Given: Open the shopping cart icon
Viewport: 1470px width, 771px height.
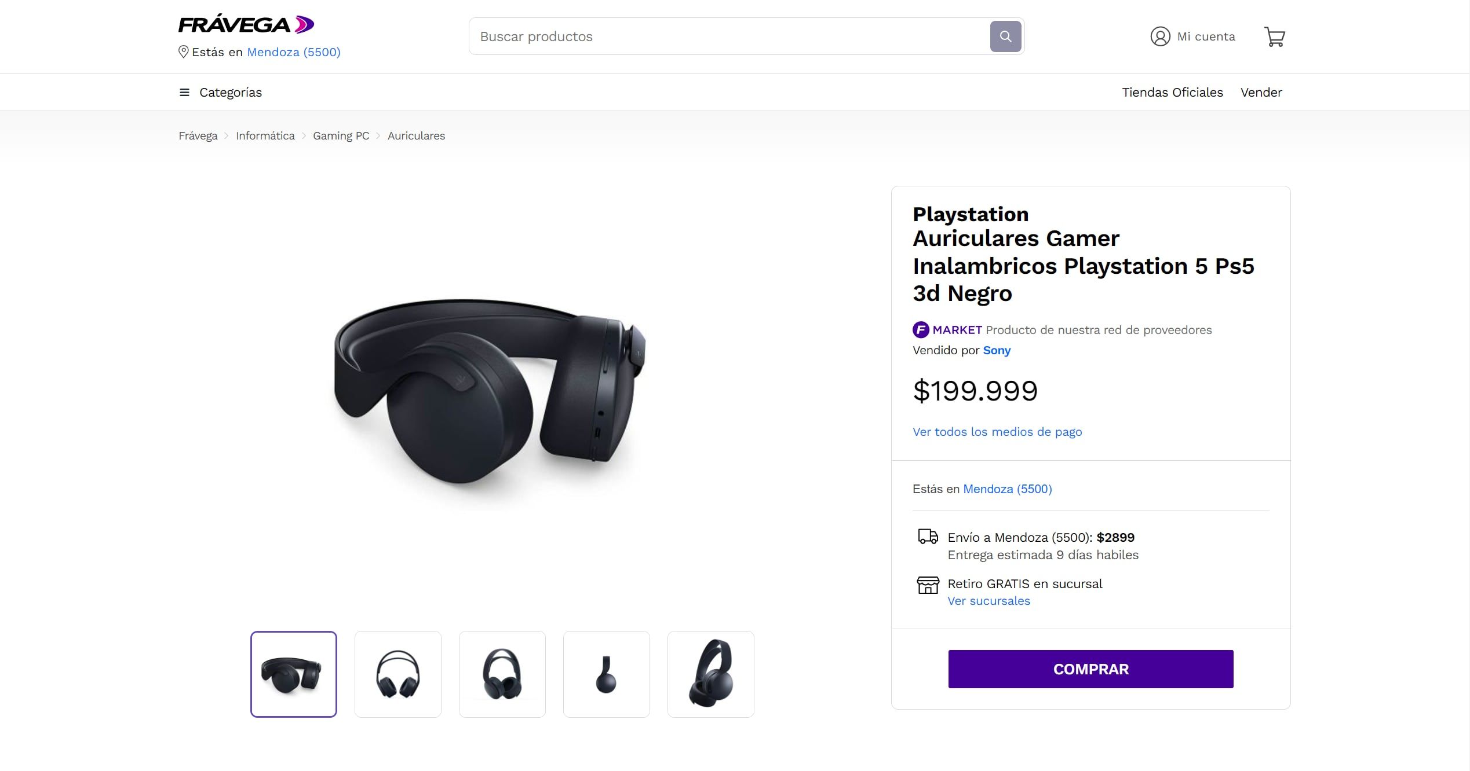Looking at the screenshot, I should coord(1275,36).
